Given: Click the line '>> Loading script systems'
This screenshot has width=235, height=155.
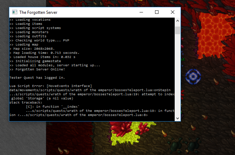Looking at the screenshot, I should [x=35, y=28].
